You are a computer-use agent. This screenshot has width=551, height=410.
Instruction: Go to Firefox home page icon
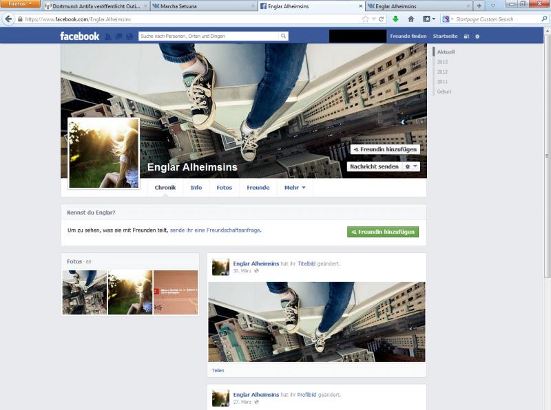(411, 19)
